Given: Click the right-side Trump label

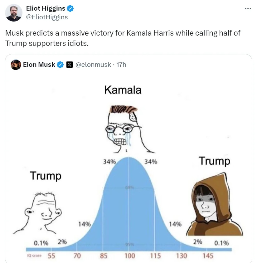Looking at the screenshot, I should pos(214,161).
